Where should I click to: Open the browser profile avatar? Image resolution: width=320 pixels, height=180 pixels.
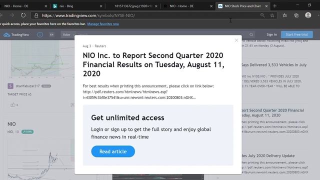click(x=308, y=15)
